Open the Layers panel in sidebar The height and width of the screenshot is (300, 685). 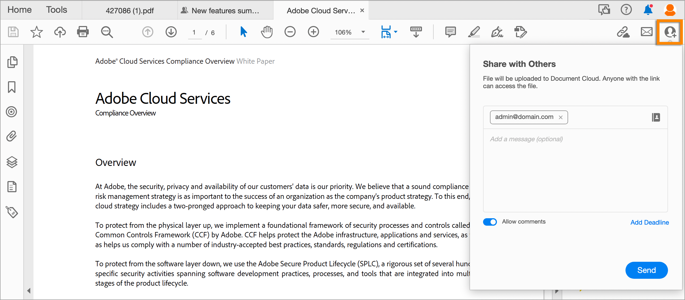pyautogui.click(x=12, y=162)
